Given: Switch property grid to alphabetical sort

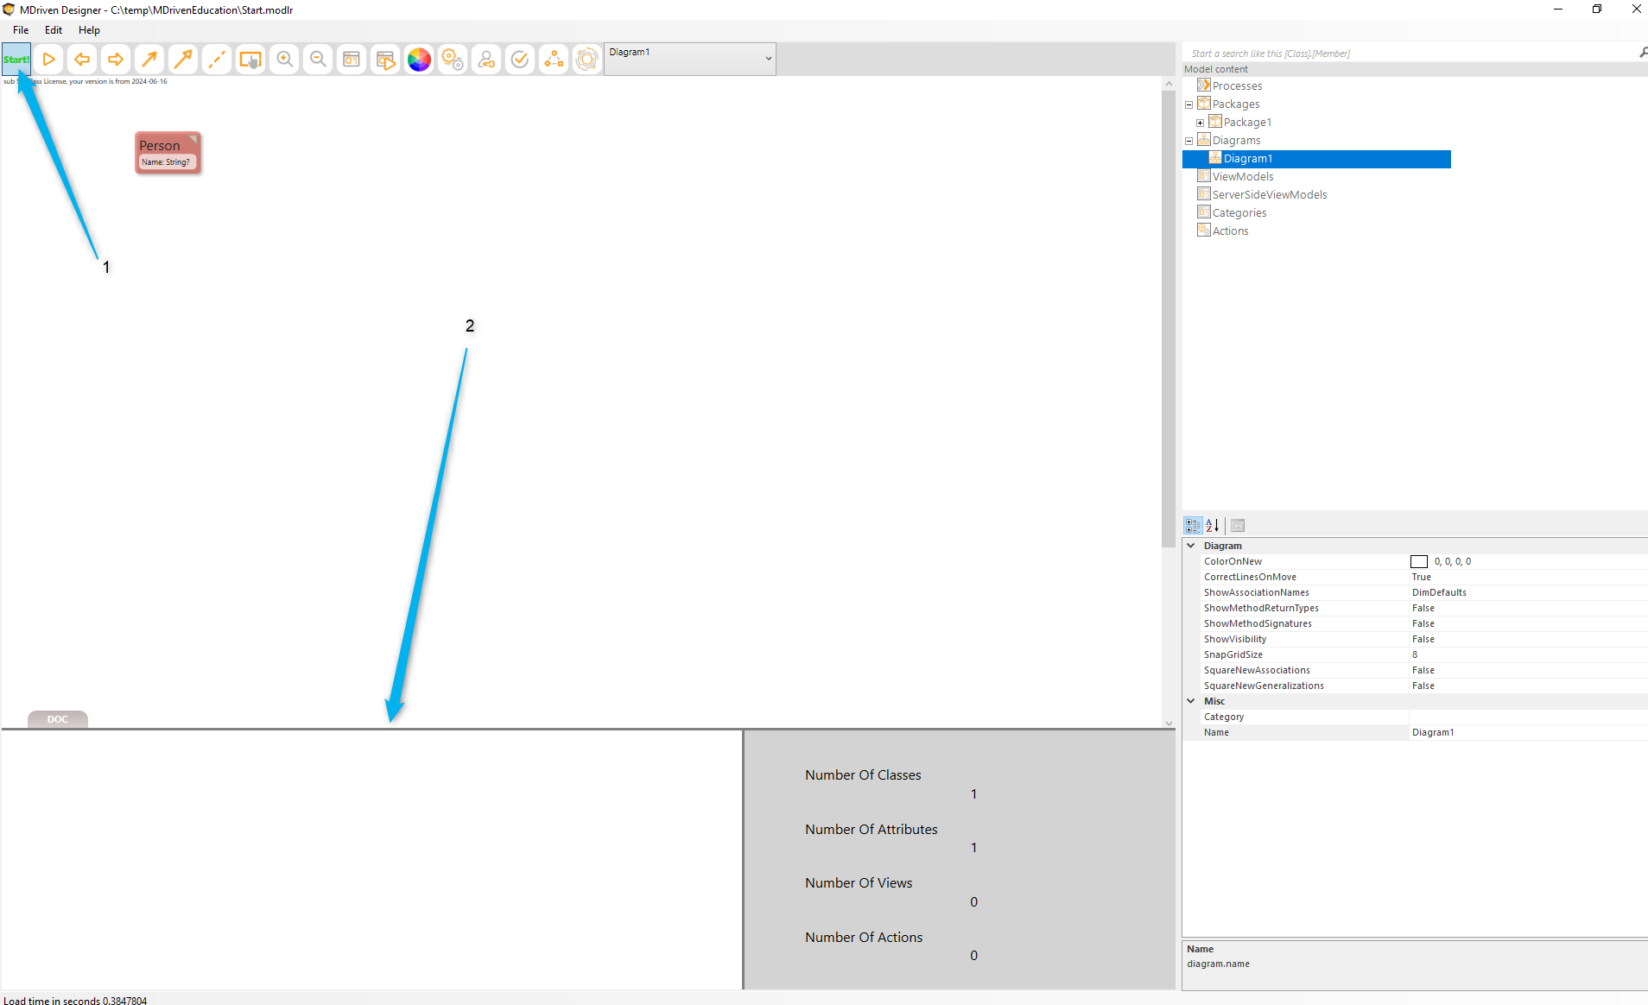Looking at the screenshot, I should tap(1213, 525).
